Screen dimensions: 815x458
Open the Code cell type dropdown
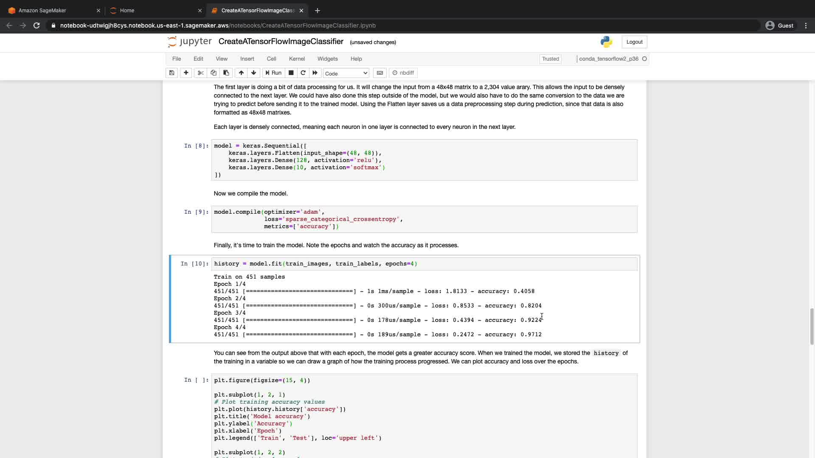(x=346, y=73)
